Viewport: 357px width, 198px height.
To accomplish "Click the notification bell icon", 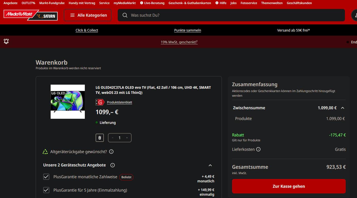I will 6,41.
